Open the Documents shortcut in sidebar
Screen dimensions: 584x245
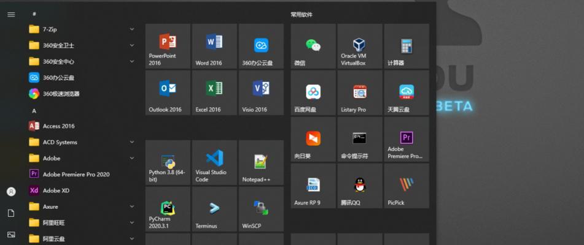(x=11, y=213)
